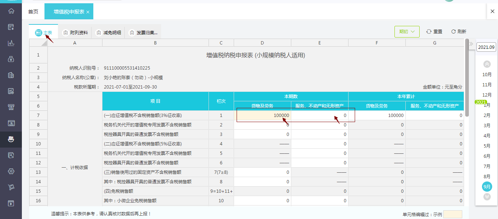
Task: Click the 刷新 button
Action: [x=459, y=32]
